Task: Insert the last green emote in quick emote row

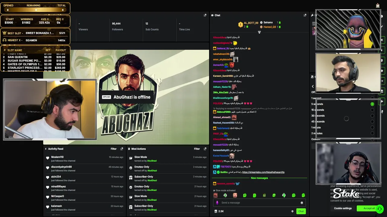Action: (x=303, y=195)
